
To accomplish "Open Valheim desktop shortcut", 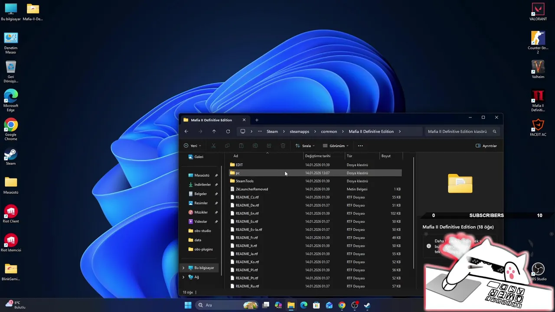I will (x=538, y=69).
